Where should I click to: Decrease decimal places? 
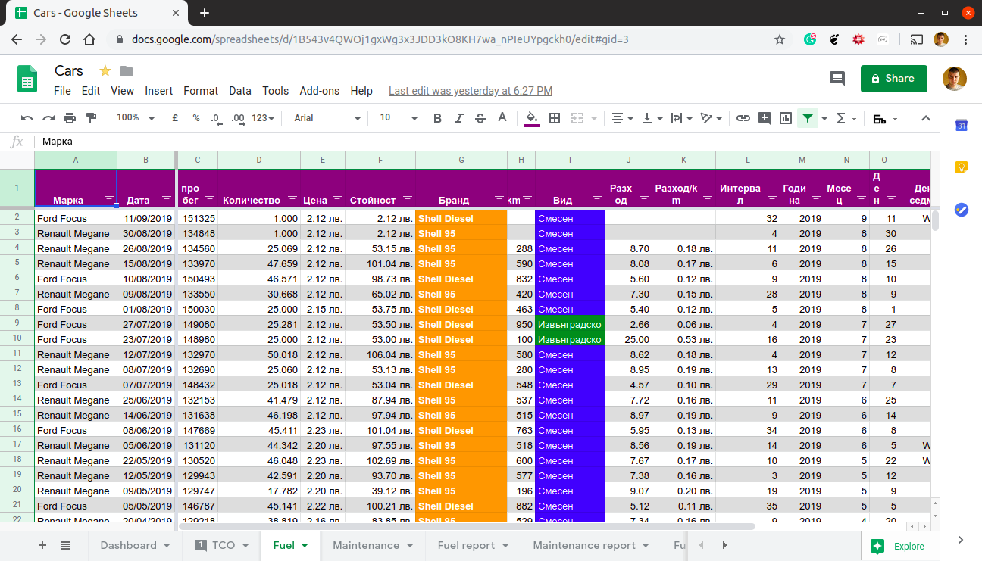[x=216, y=118]
